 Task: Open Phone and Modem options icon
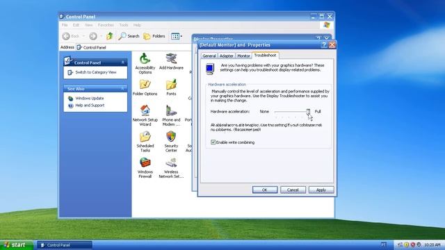click(171, 116)
